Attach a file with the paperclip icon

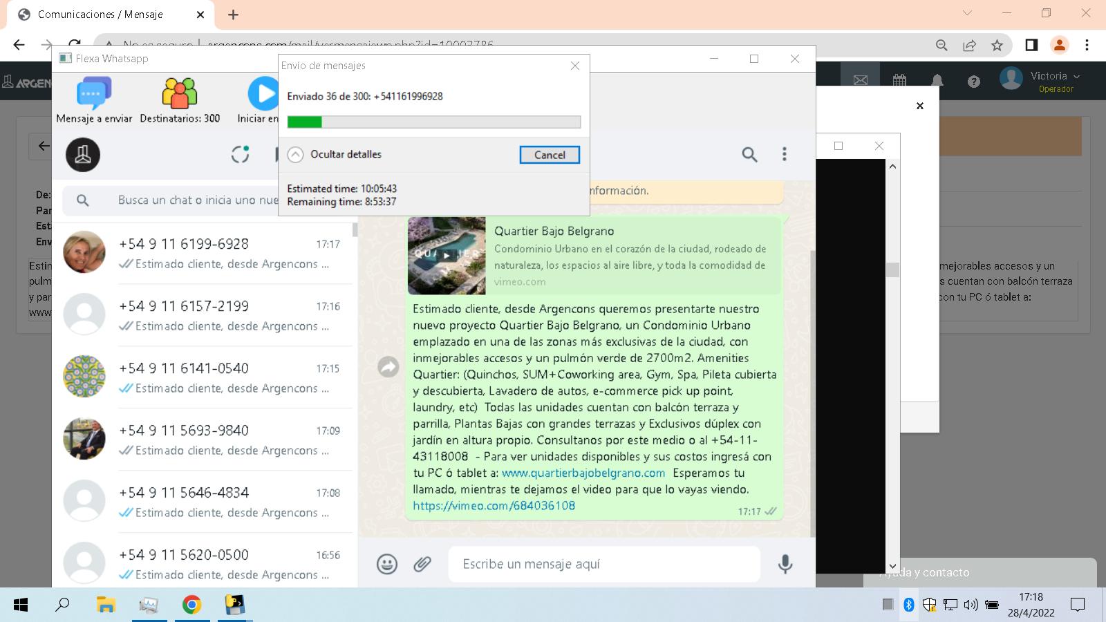click(422, 564)
